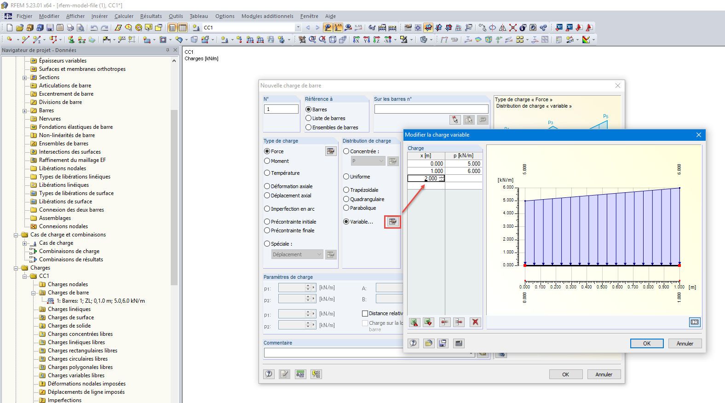This screenshot has width=725, height=403.
Task: Cancel the variable load dialog with Annuler
Action: click(x=685, y=344)
